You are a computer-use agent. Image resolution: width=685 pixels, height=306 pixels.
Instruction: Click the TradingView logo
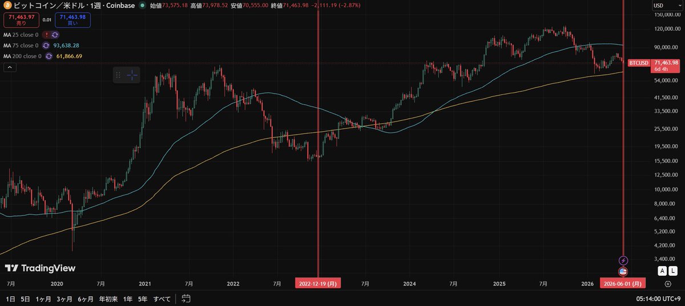tap(40, 268)
